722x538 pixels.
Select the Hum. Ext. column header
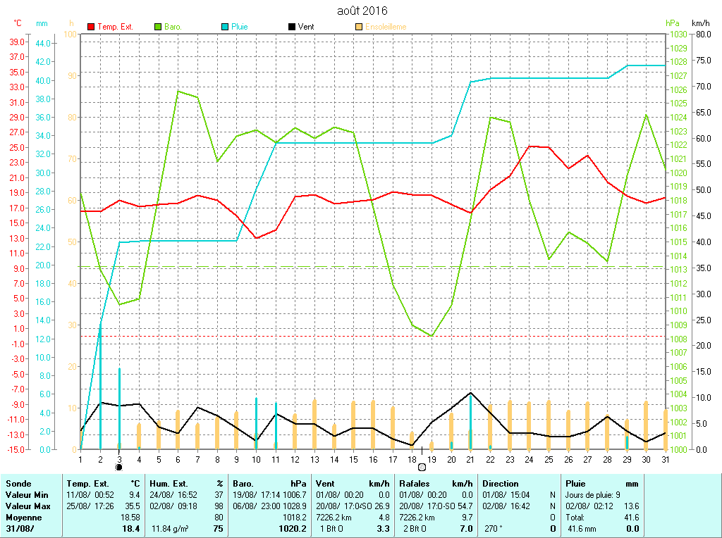168,484
